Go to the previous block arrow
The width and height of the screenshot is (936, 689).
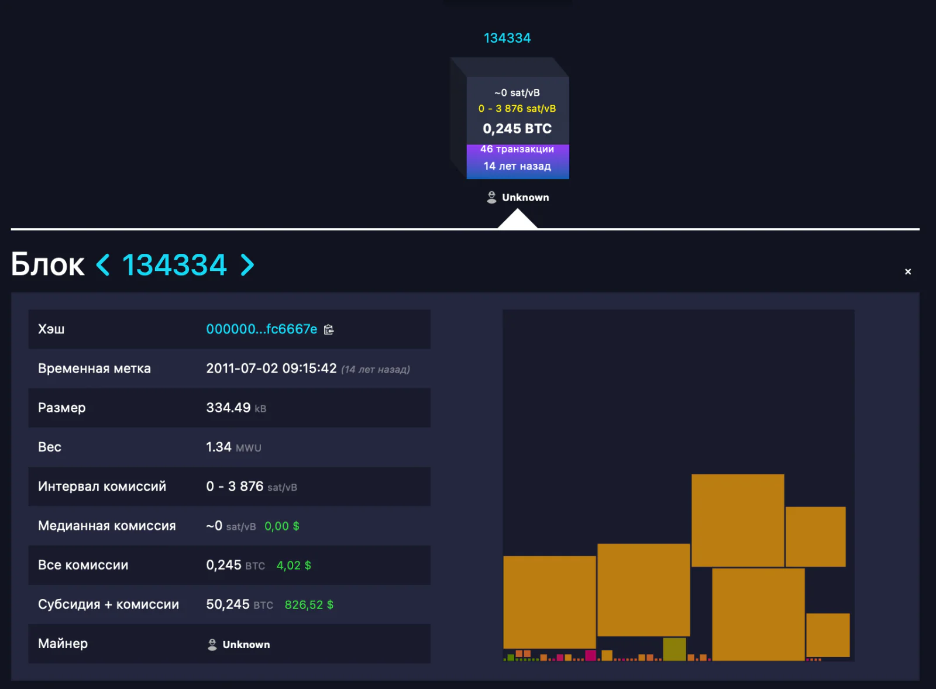pos(103,264)
